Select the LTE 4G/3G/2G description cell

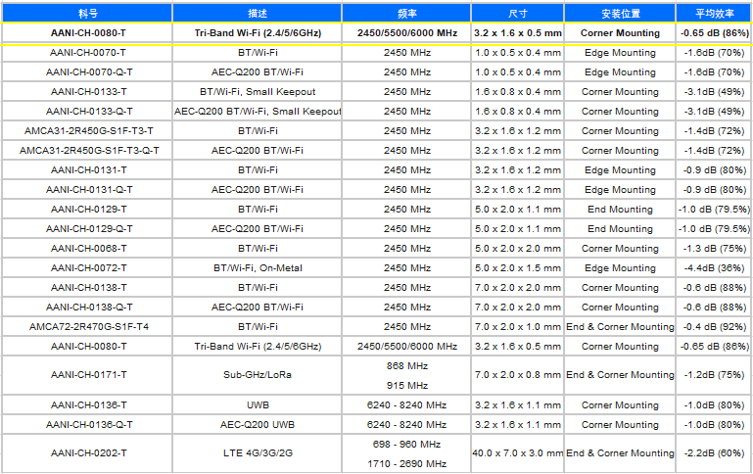[258, 453]
